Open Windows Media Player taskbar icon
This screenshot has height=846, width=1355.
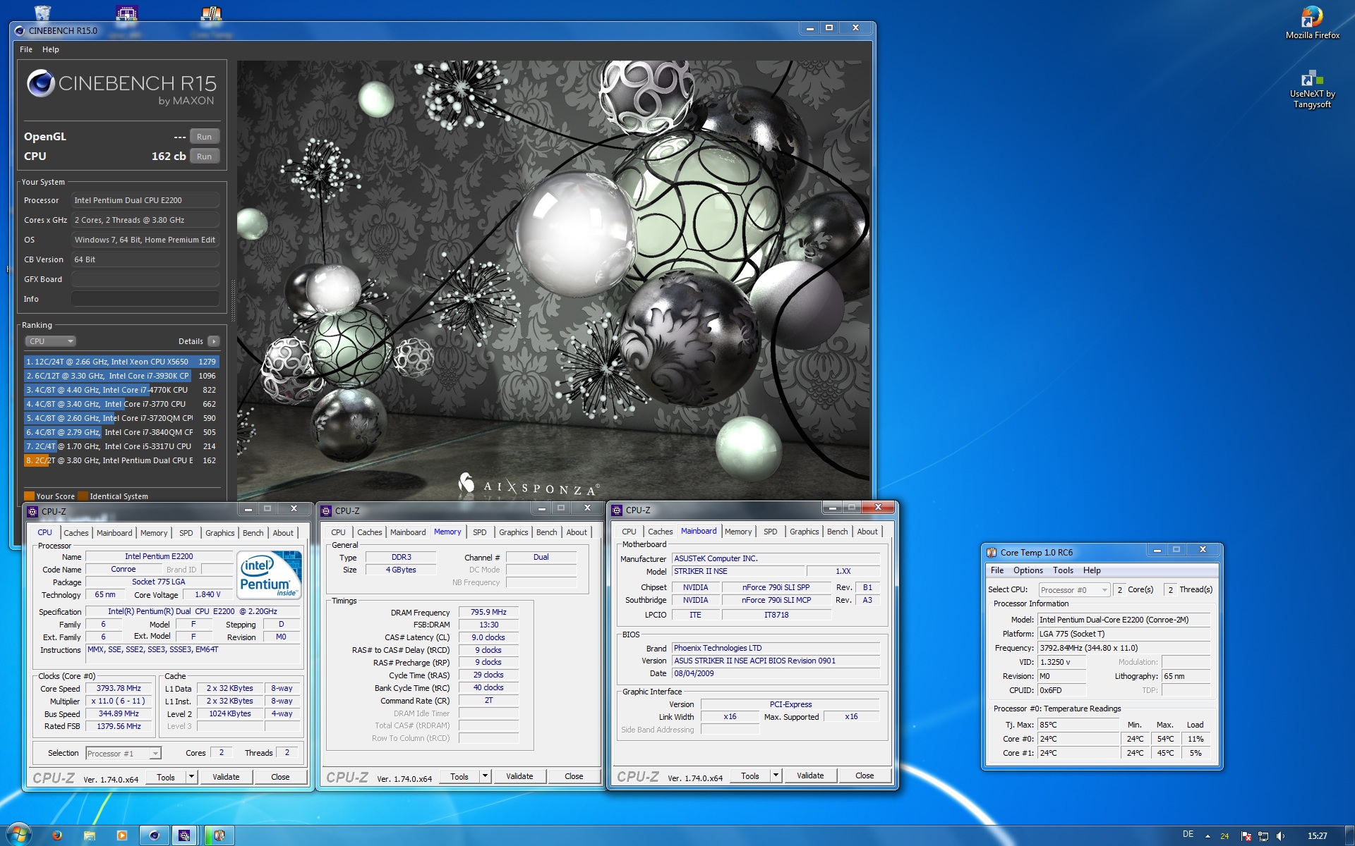coord(122,835)
